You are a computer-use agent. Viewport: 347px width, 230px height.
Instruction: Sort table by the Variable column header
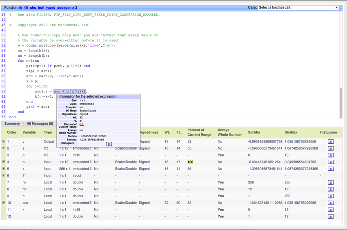click(29, 132)
